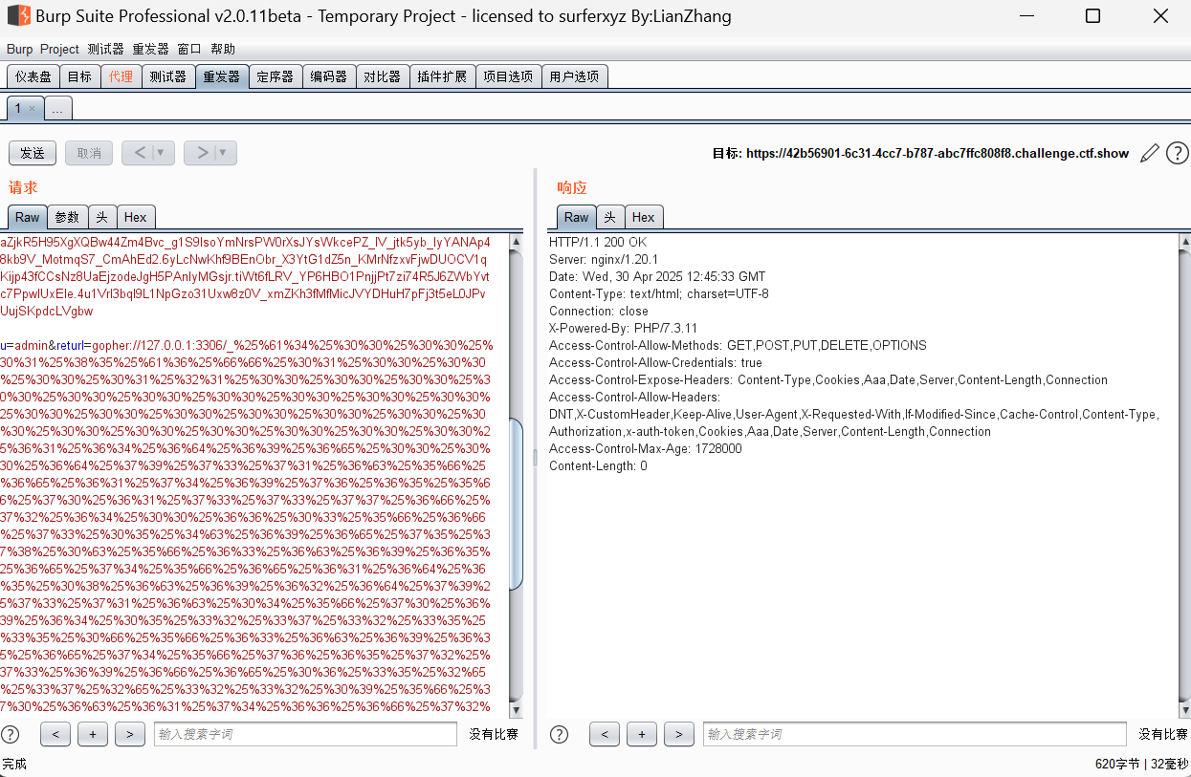Go to next request history arrow
Viewport: 1191px width, 777px height.
[202, 153]
